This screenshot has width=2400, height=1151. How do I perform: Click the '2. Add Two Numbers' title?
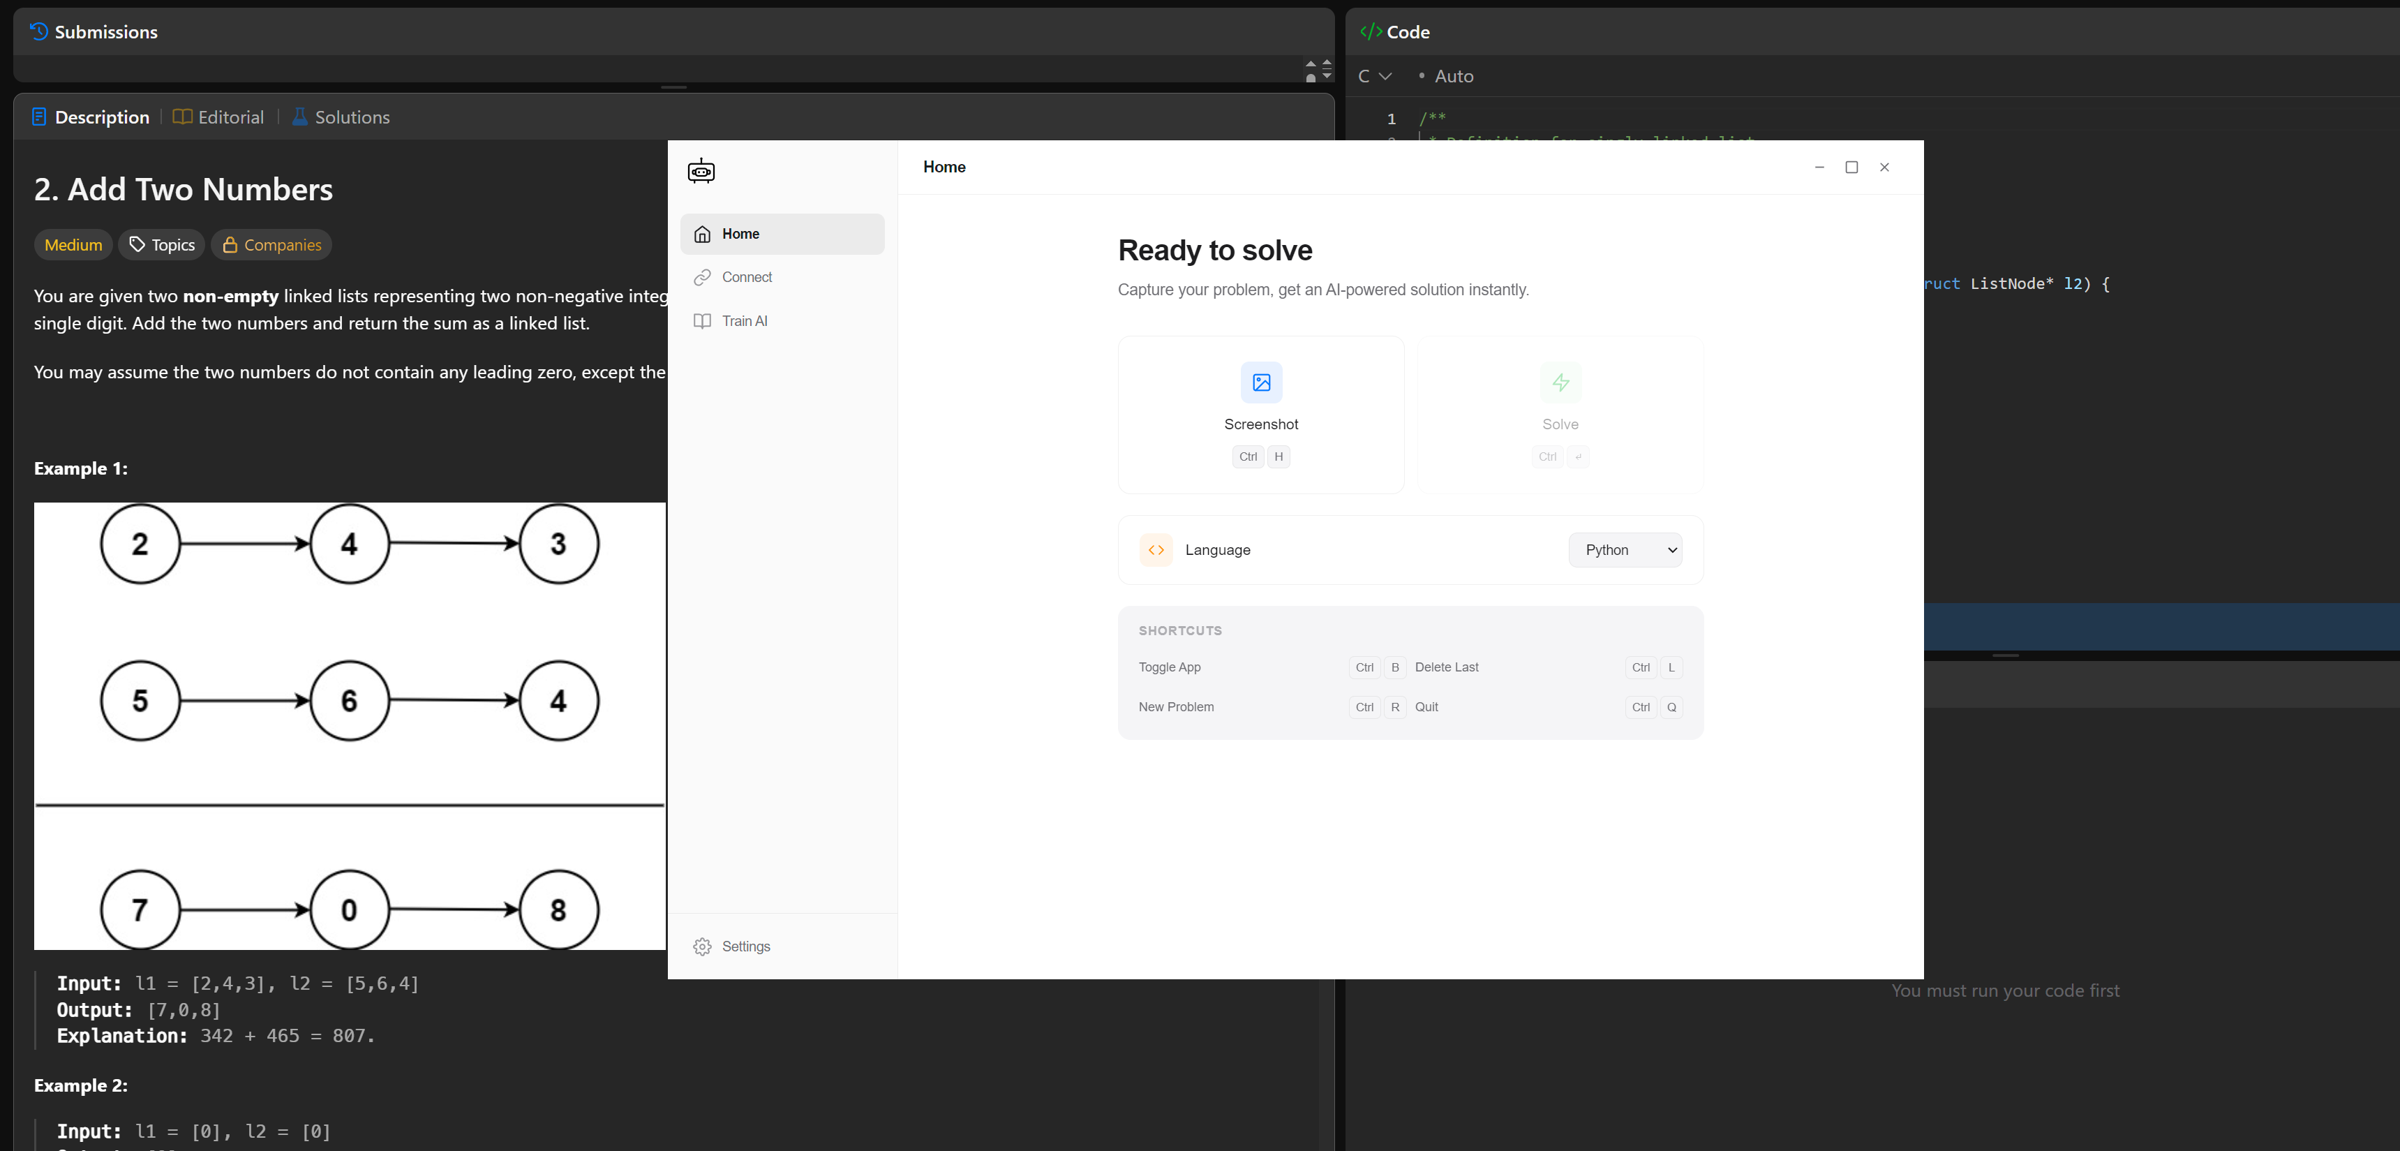point(184,190)
